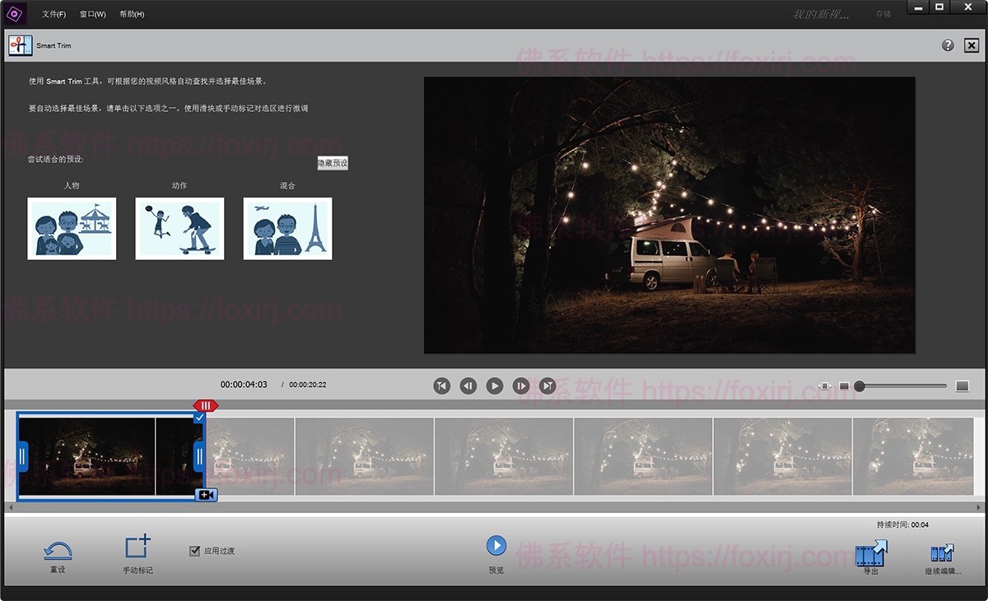This screenshot has width=988, height=601.
Task: Click the 预览 (Preview) playback icon
Action: pos(496,546)
